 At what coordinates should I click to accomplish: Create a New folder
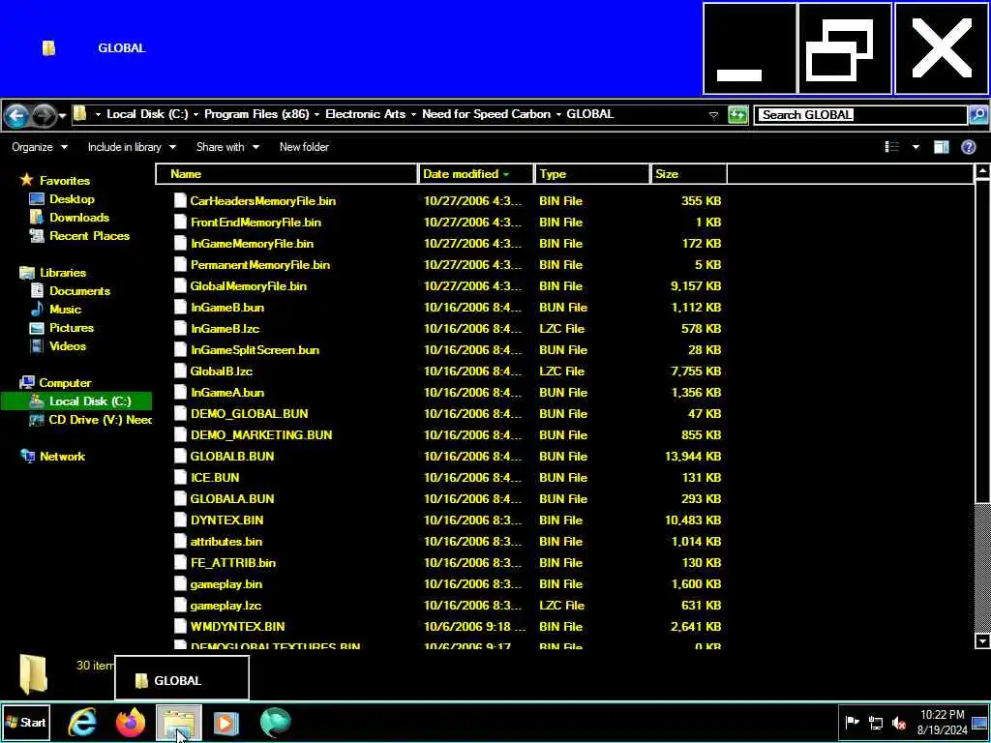(x=304, y=147)
